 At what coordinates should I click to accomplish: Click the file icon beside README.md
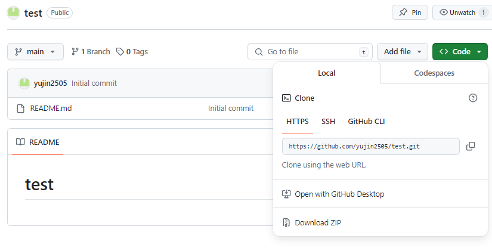point(21,109)
